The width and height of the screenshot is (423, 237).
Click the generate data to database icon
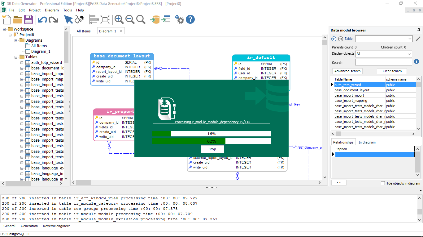pos(155,19)
